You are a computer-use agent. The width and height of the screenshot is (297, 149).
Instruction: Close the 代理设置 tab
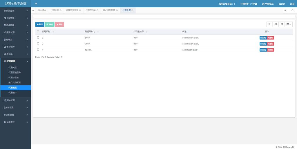tap(132, 10)
